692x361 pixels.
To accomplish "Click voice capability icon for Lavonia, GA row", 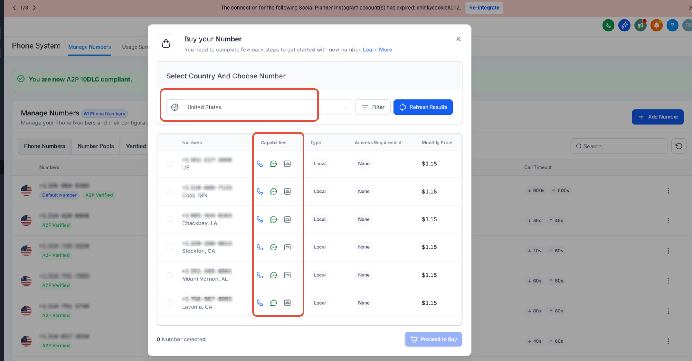I will 260,303.
